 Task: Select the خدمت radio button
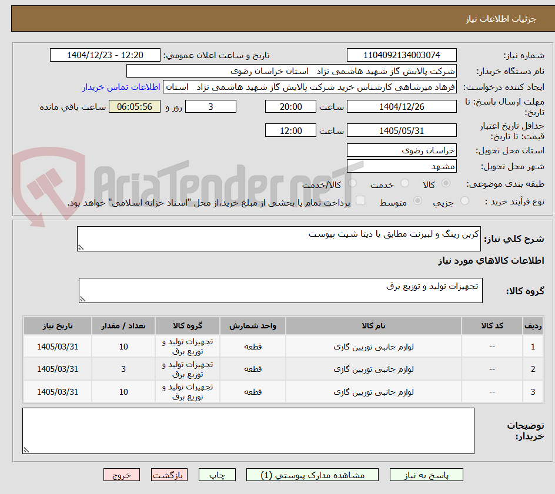point(404,183)
